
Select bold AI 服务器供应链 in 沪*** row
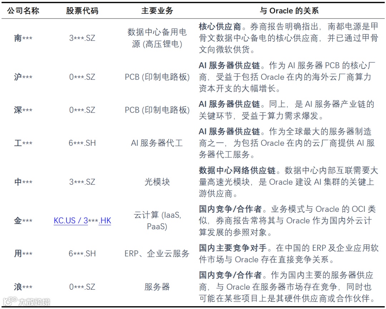pyautogui.click(x=229, y=65)
